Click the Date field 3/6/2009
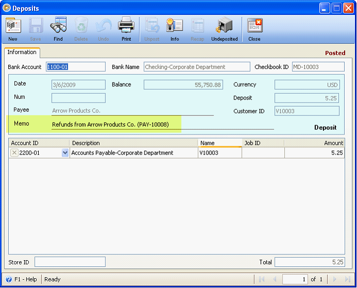This screenshot has width=357, height=288. [x=78, y=85]
